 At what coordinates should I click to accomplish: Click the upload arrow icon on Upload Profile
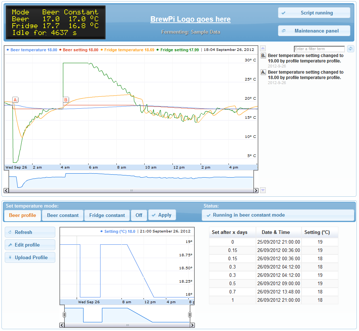tap(10, 257)
